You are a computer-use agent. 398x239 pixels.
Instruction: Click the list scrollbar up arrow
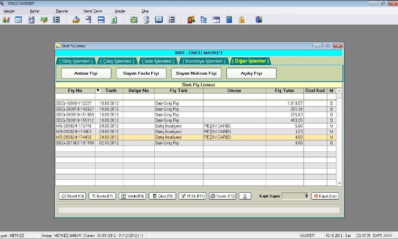pyautogui.click(x=339, y=91)
